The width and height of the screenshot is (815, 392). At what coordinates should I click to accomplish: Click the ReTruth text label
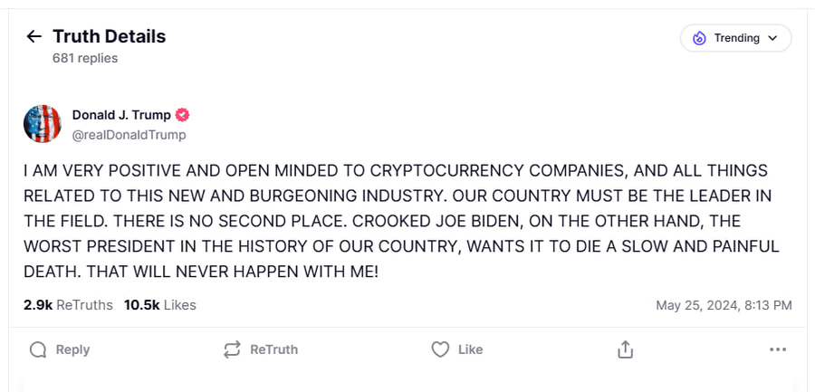coord(273,349)
